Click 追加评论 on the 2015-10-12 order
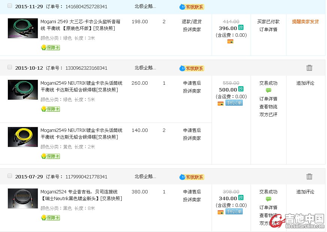Viewport: 327px width, 232px height. [x=305, y=83]
